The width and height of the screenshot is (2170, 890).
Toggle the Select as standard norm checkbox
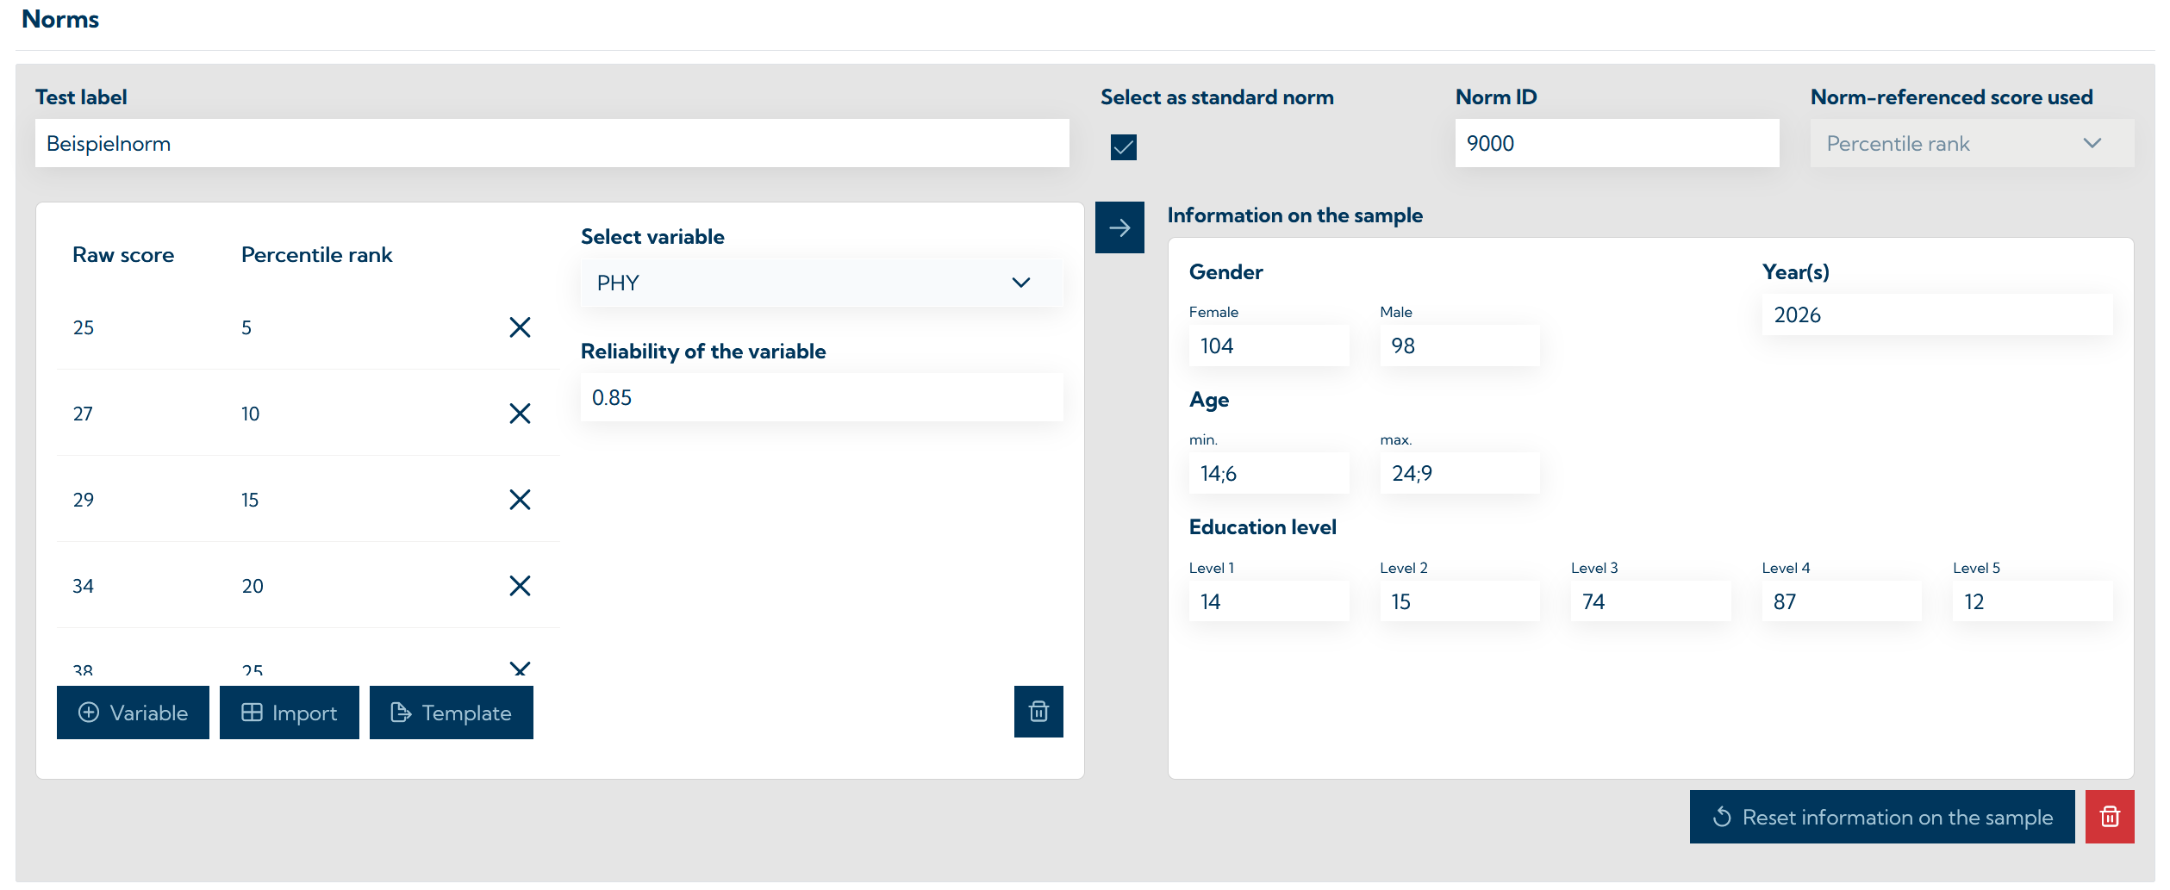click(1124, 147)
